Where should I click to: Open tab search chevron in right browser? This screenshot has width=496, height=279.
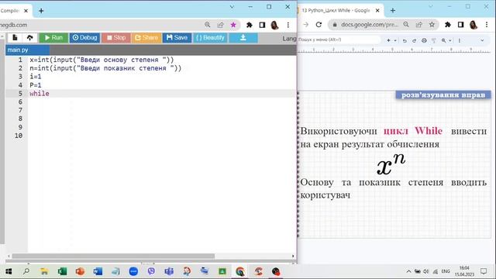tap(431, 6)
